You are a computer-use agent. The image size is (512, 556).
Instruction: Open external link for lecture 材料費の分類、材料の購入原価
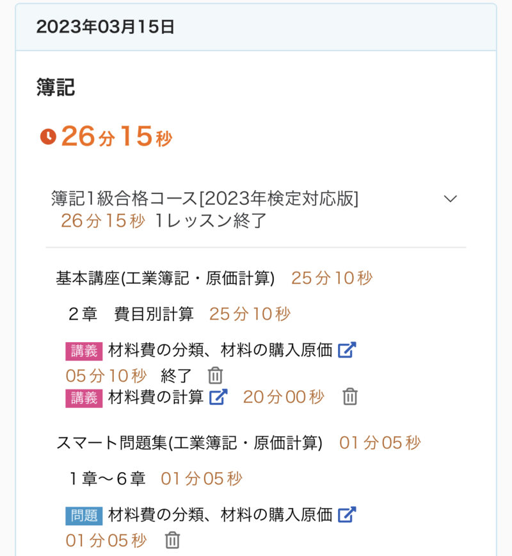tap(347, 350)
